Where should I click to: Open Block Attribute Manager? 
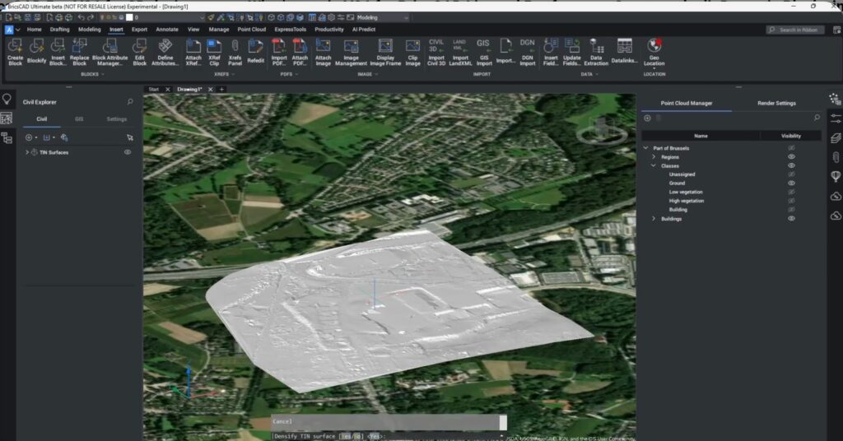tap(109, 52)
